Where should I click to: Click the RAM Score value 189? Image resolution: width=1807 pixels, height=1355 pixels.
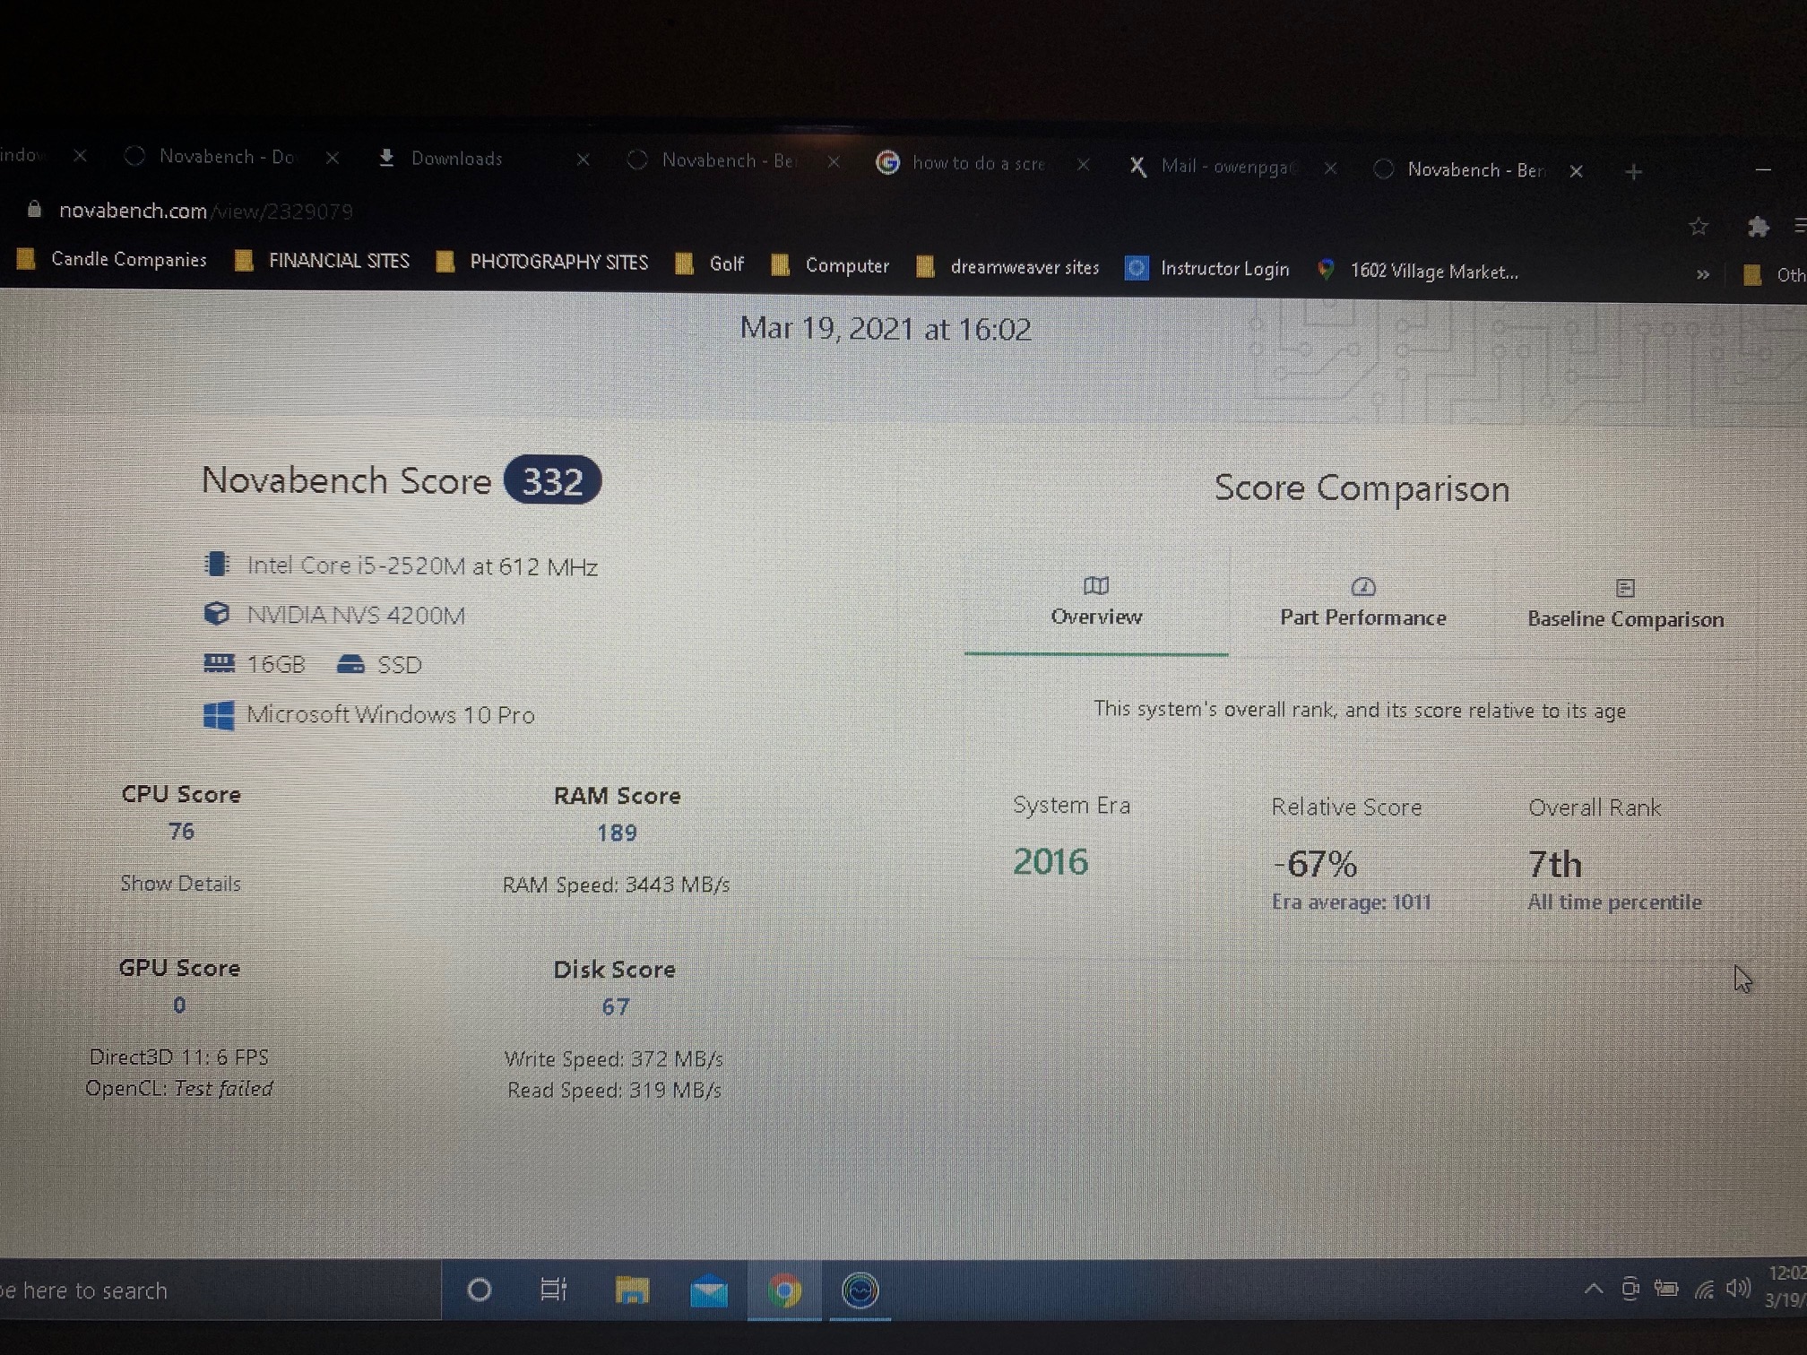pos(617,833)
